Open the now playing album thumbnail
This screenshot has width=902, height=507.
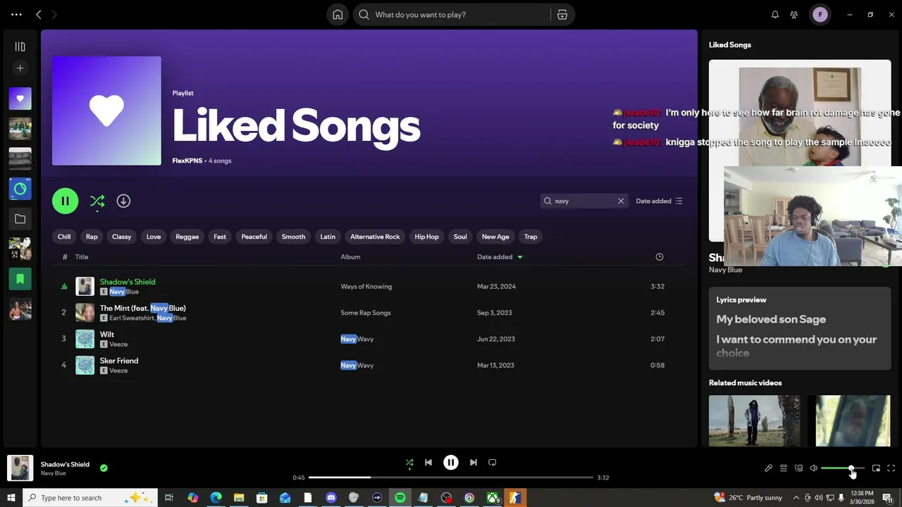point(20,468)
